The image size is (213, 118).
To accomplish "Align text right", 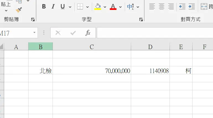I will (x=171, y=7).
